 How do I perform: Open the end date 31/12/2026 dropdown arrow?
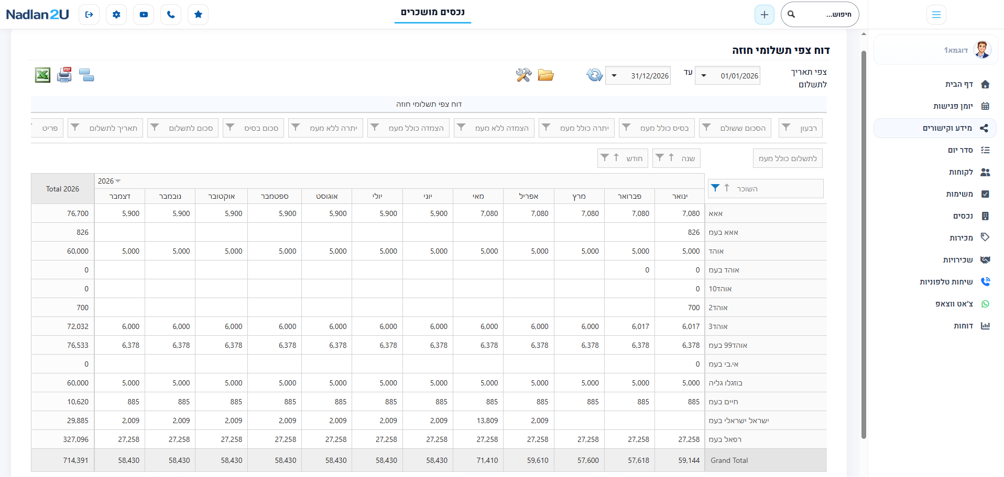click(614, 76)
